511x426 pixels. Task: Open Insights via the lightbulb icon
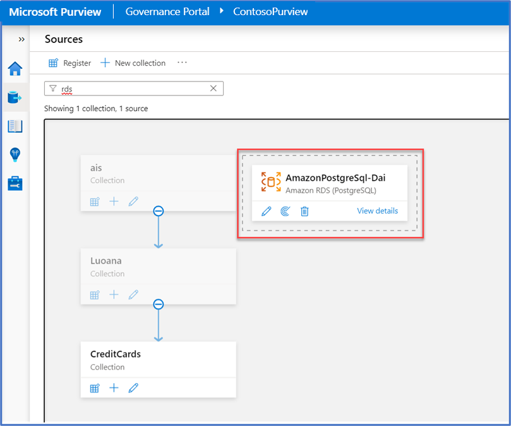click(15, 155)
